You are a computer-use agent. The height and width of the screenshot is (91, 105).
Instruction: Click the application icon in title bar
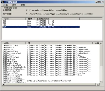2,2
